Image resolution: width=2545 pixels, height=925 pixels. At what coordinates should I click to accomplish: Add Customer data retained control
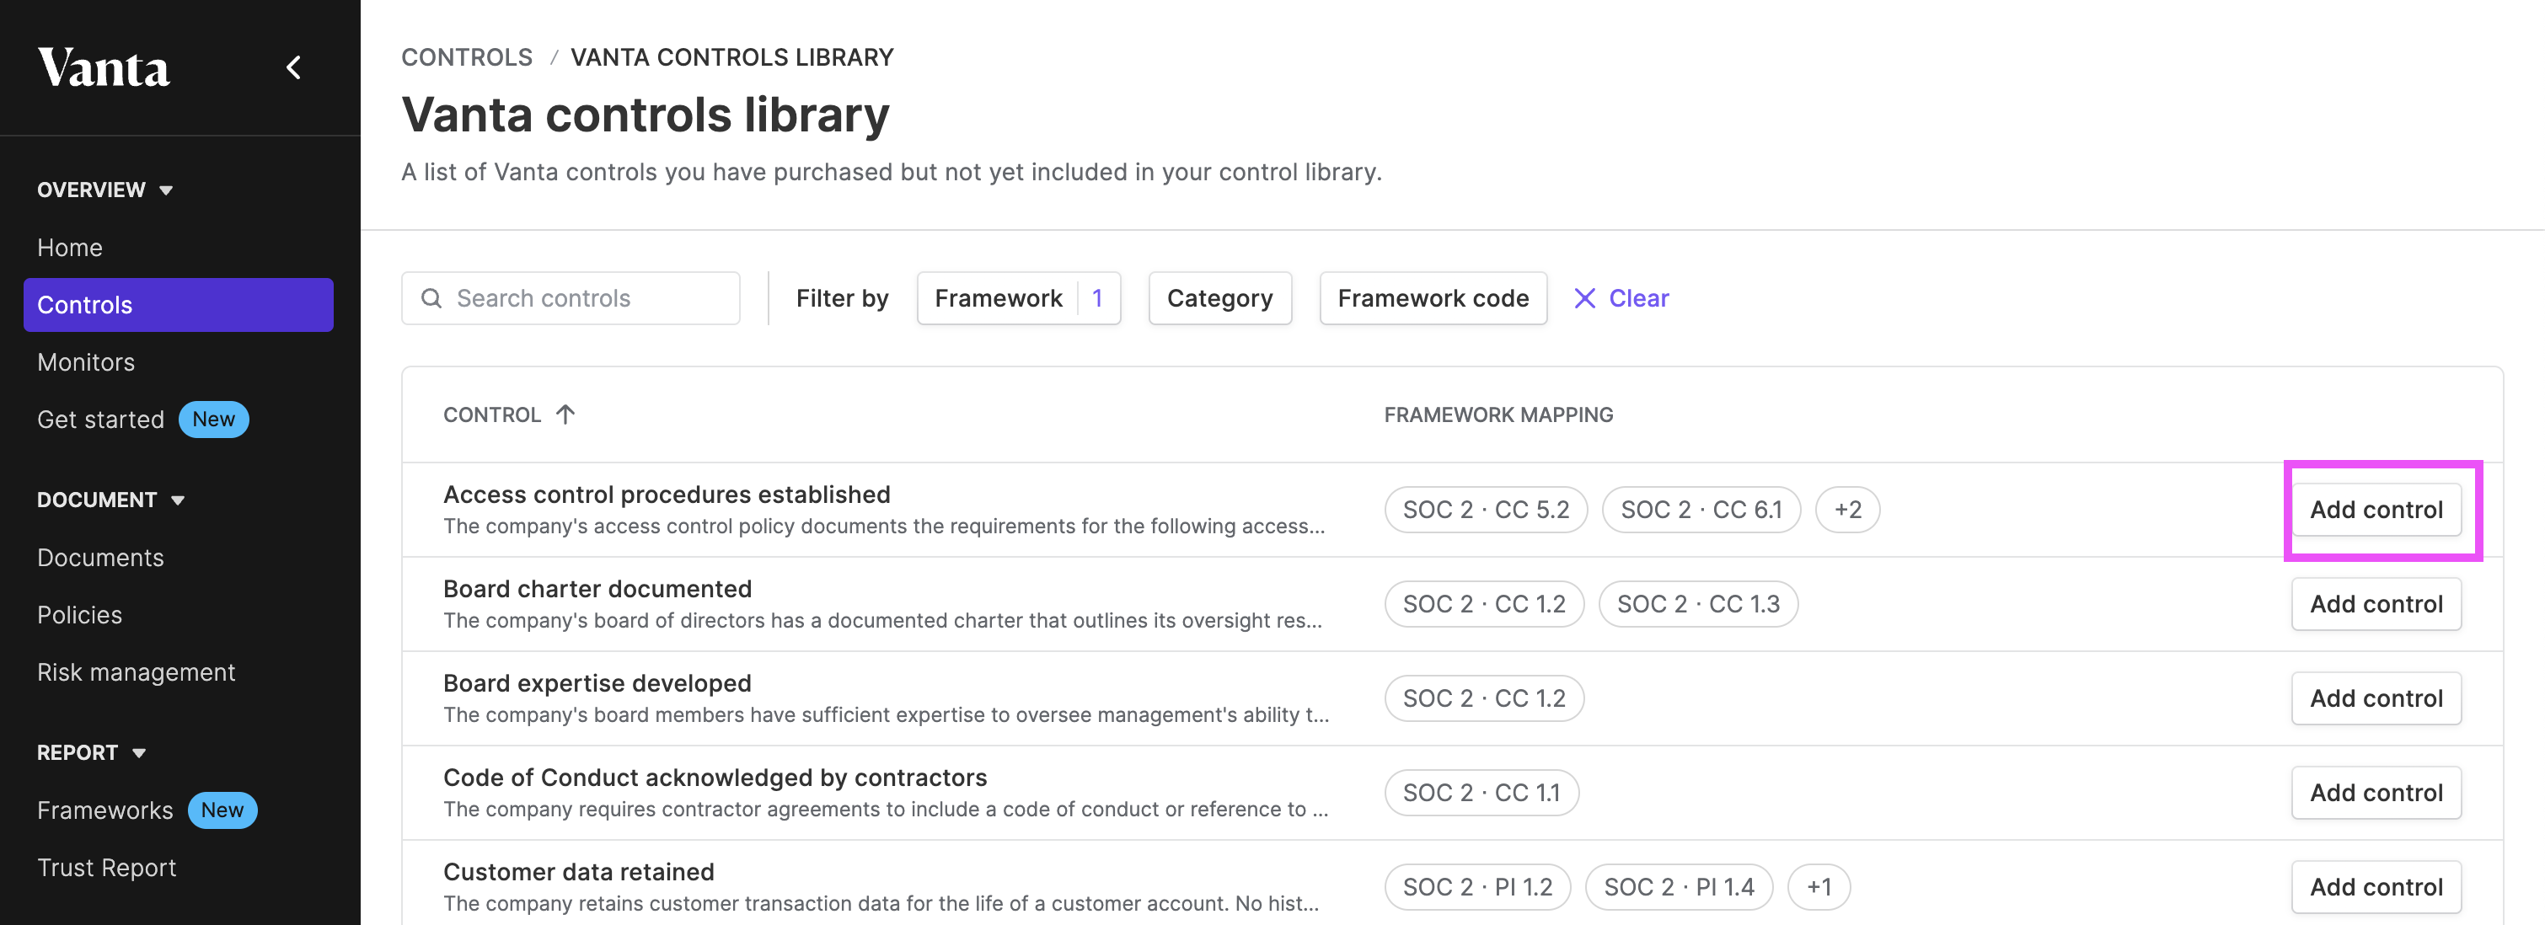tap(2375, 886)
